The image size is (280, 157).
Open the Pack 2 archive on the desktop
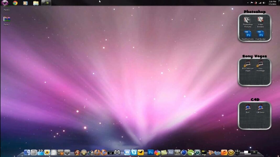pyautogui.click(x=7, y=19)
